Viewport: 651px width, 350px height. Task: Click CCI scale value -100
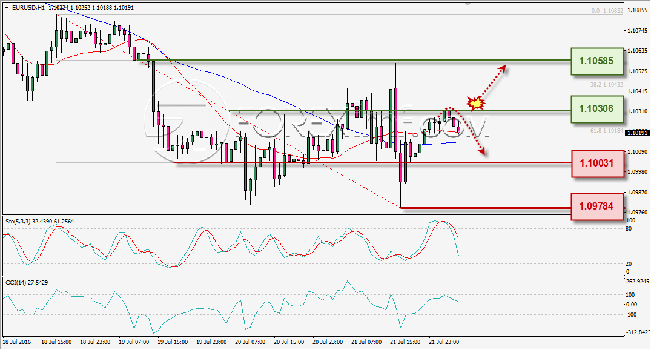coord(631,315)
